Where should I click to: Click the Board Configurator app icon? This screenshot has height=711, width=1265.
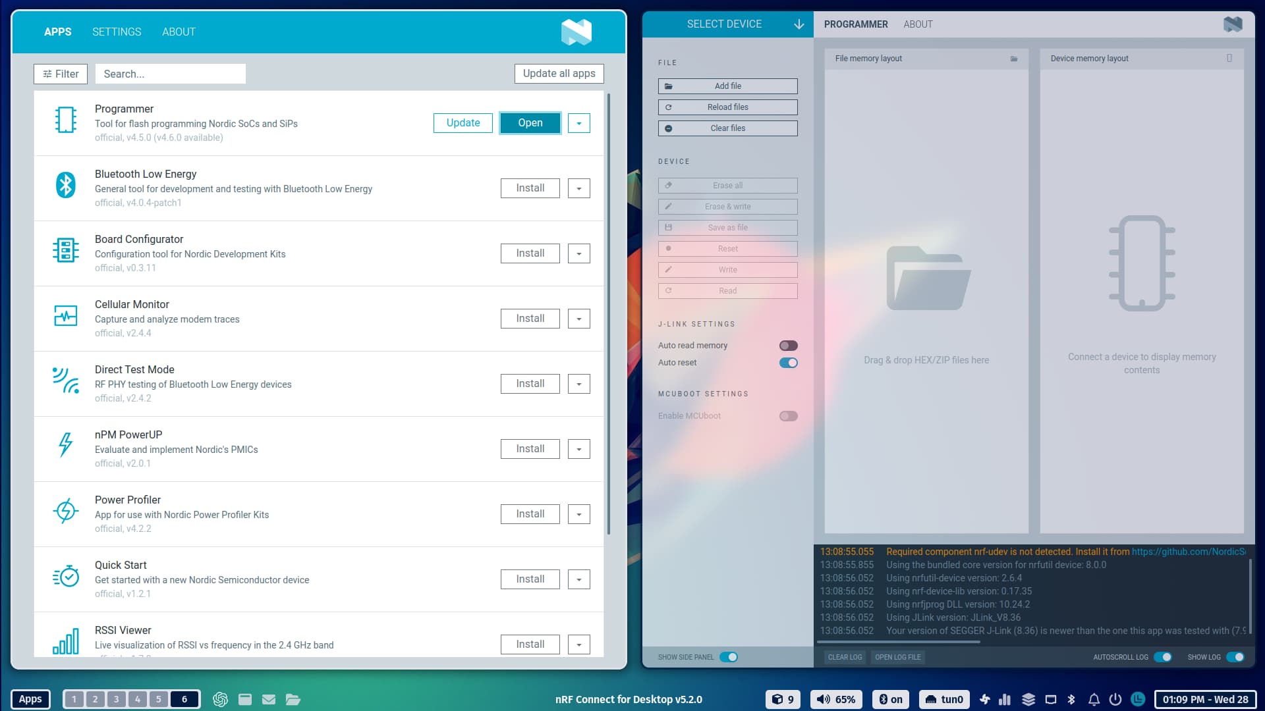(66, 250)
